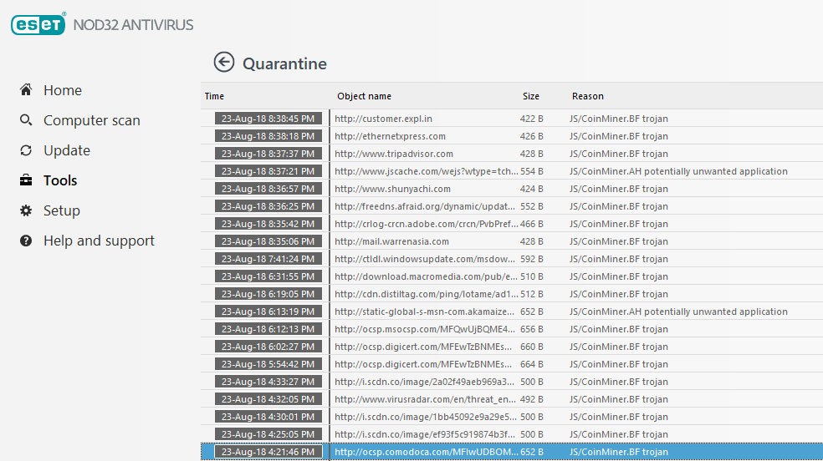This screenshot has height=461, width=823.
Task: Select the www.shunyachi.com entry
Action: point(512,189)
